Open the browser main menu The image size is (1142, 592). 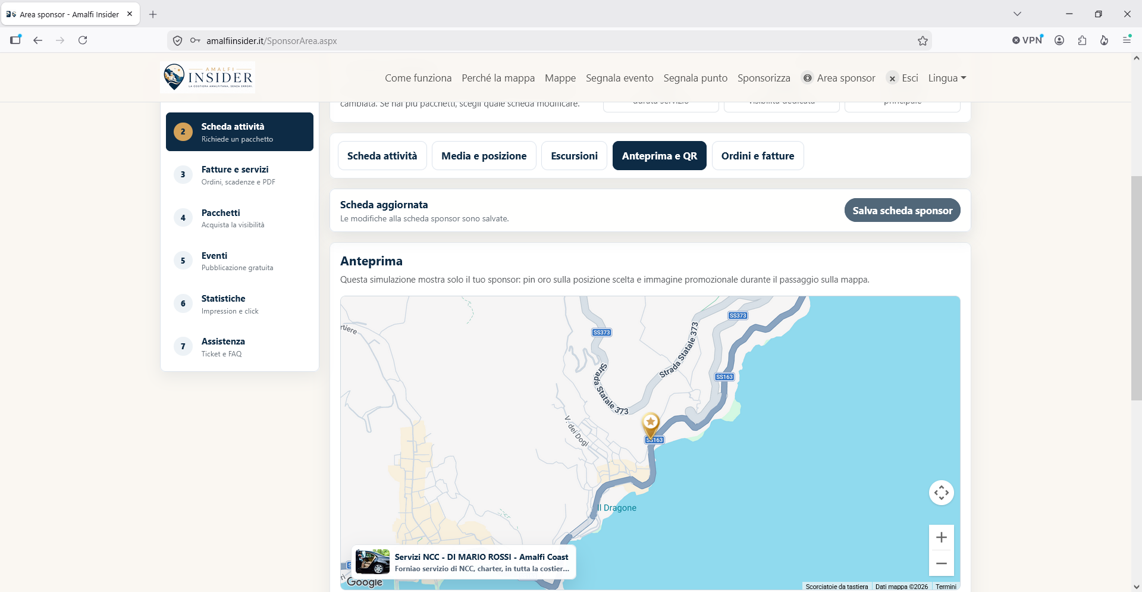pos(1127,40)
